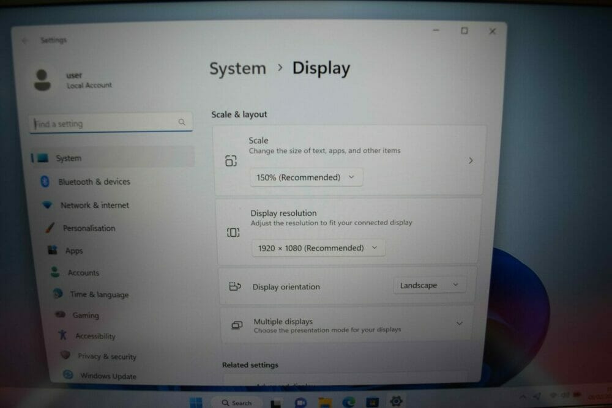Click the Related settings heading
This screenshot has height=408, width=612.
pyautogui.click(x=250, y=365)
